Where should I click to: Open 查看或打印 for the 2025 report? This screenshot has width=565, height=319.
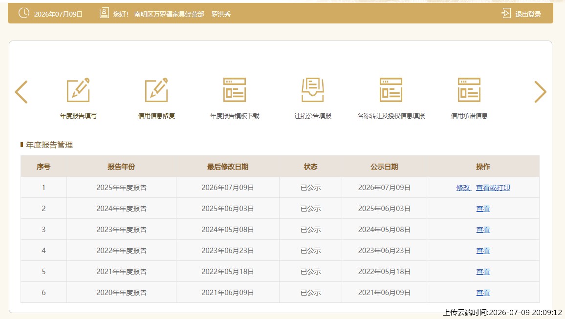tap(493, 188)
